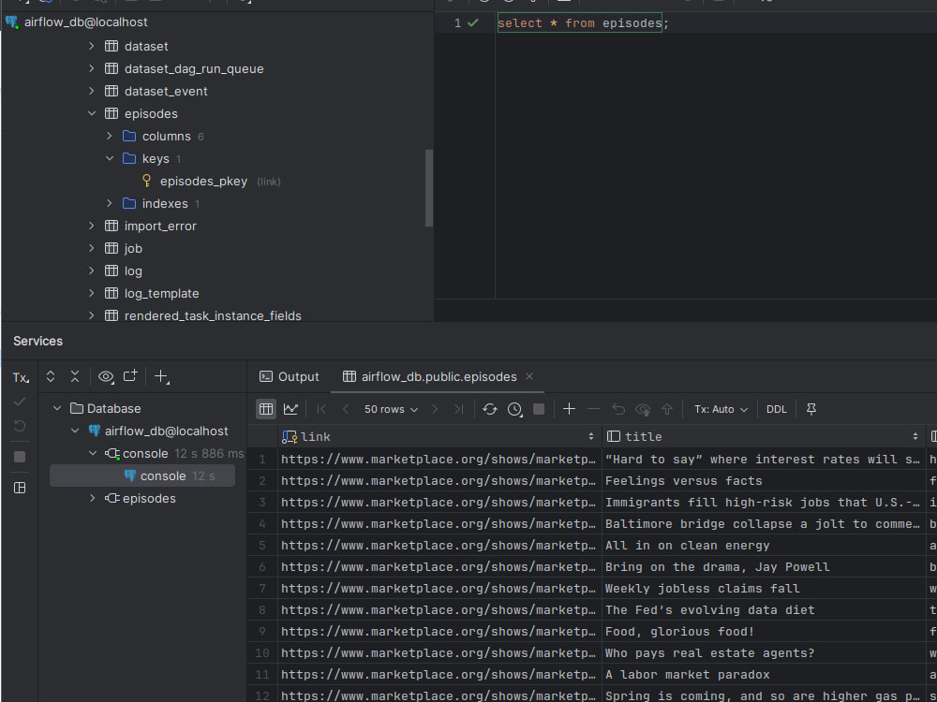Click the layout icon in Services sidebar
937x702 pixels.
tap(20, 488)
